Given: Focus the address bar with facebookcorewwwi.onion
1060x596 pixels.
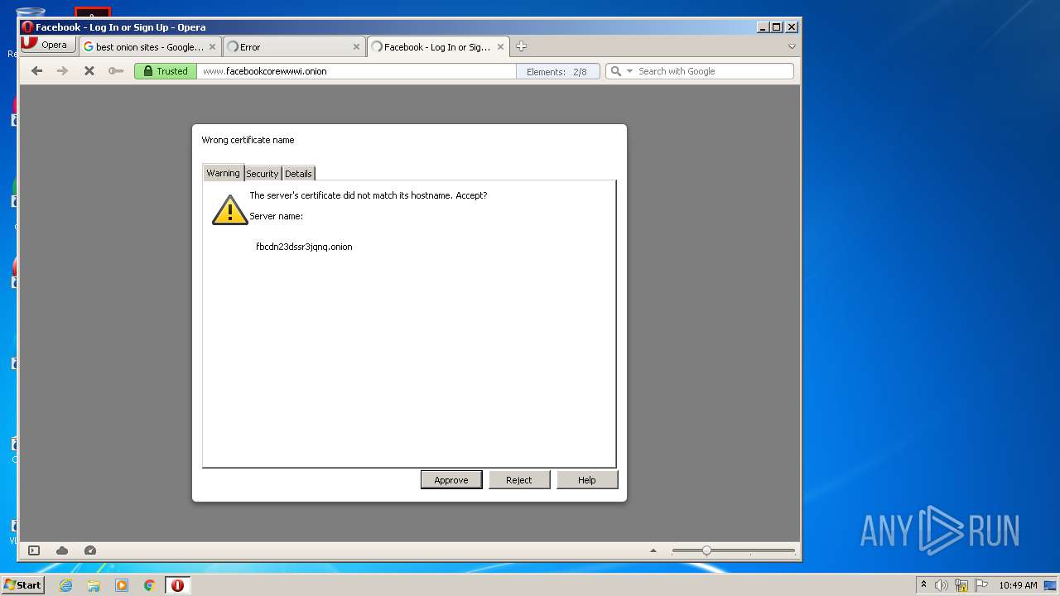Looking at the screenshot, I should [x=356, y=71].
